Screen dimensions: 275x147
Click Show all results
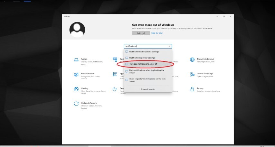148,89
